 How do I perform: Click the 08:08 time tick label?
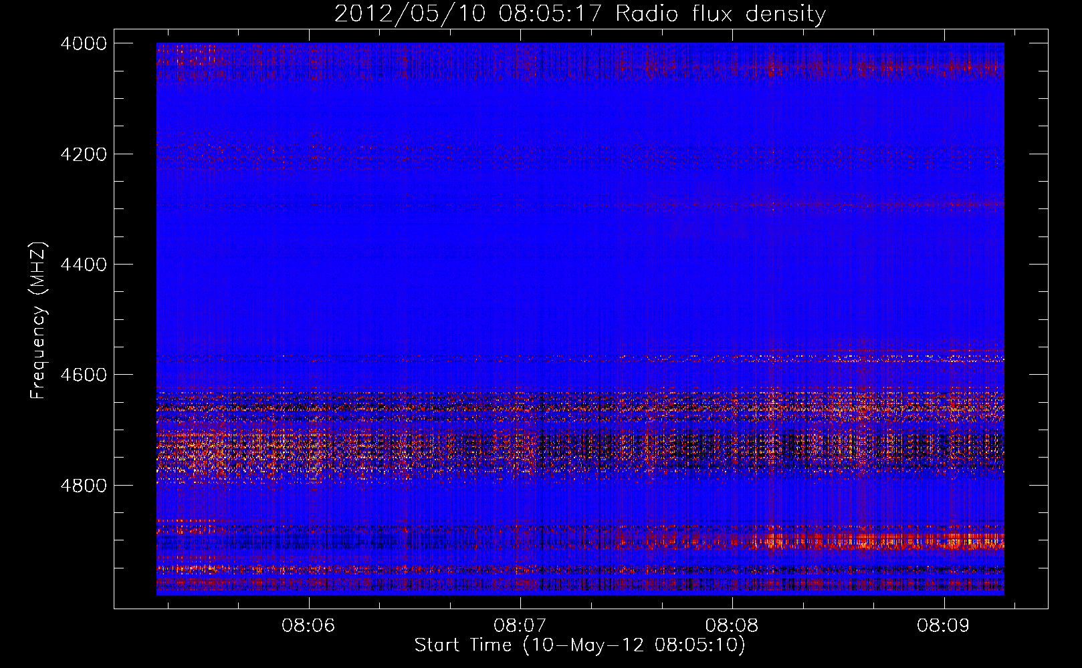pos(732,626)
